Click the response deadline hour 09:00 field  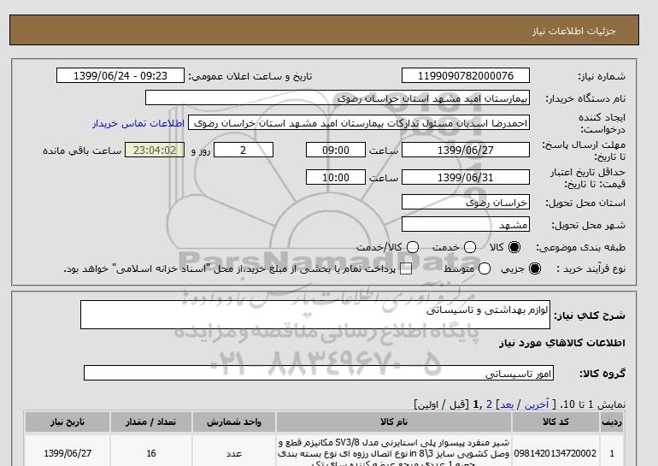tap(336, 150)
